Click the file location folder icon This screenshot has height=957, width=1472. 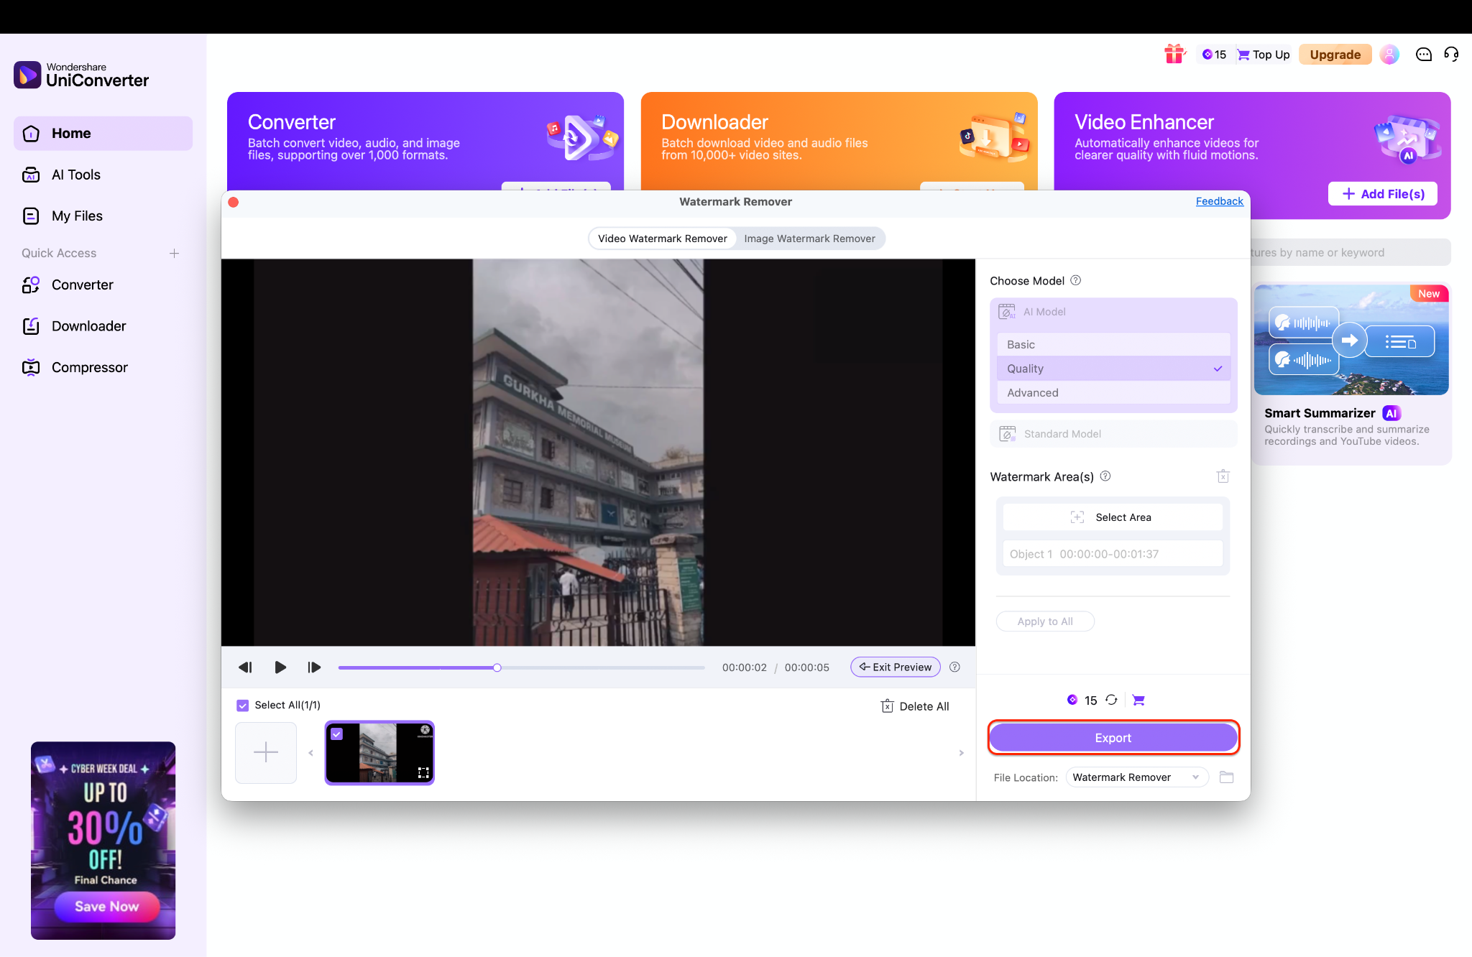(x=1226, y=777)
